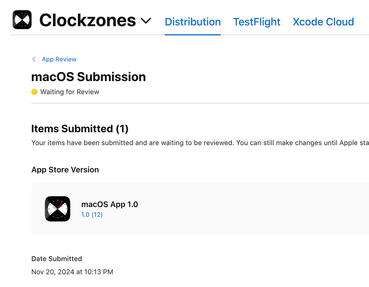Image resolution: width=369 pixels, height=287 pixels.
Task: Open the TestFlight tab
Action: click(257, 22)
